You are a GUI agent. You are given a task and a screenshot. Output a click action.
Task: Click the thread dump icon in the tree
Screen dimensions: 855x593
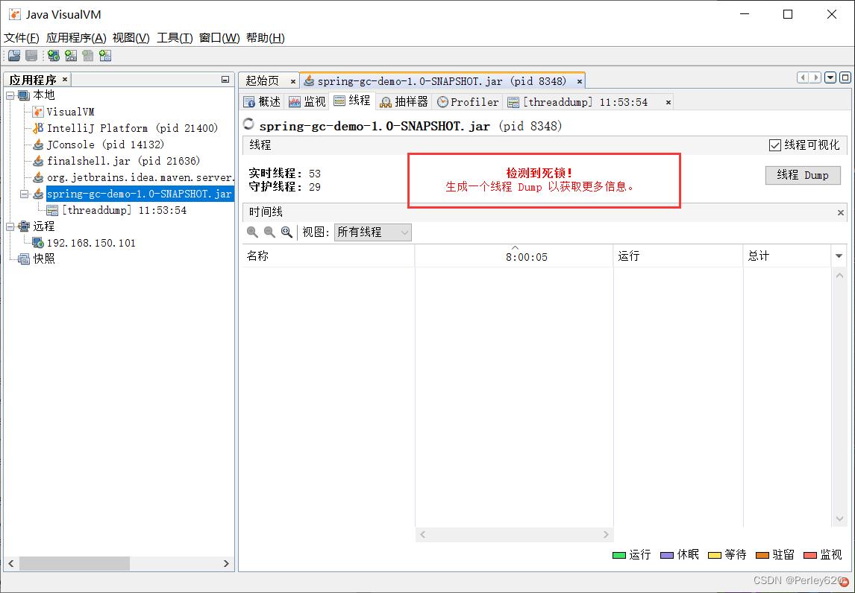52,210
